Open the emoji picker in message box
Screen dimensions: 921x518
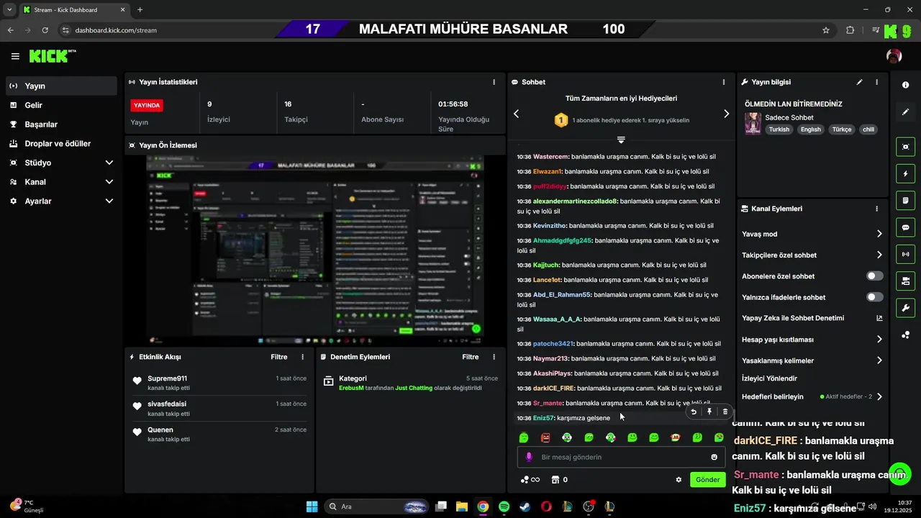[714, 457]
